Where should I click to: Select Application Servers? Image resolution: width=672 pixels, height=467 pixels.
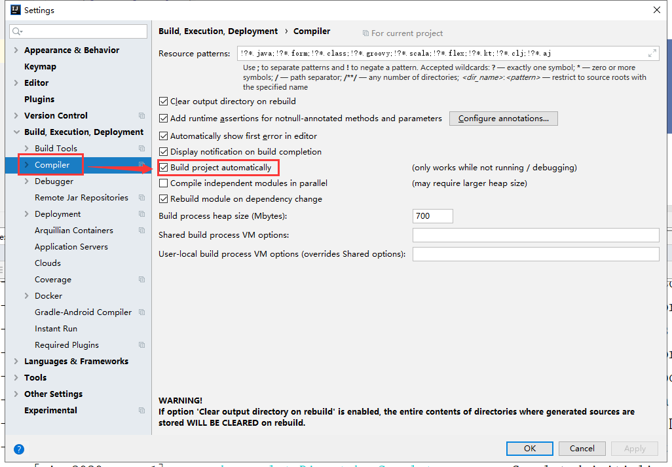71,247
